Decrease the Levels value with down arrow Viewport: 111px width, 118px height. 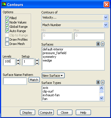pos(18,64)
